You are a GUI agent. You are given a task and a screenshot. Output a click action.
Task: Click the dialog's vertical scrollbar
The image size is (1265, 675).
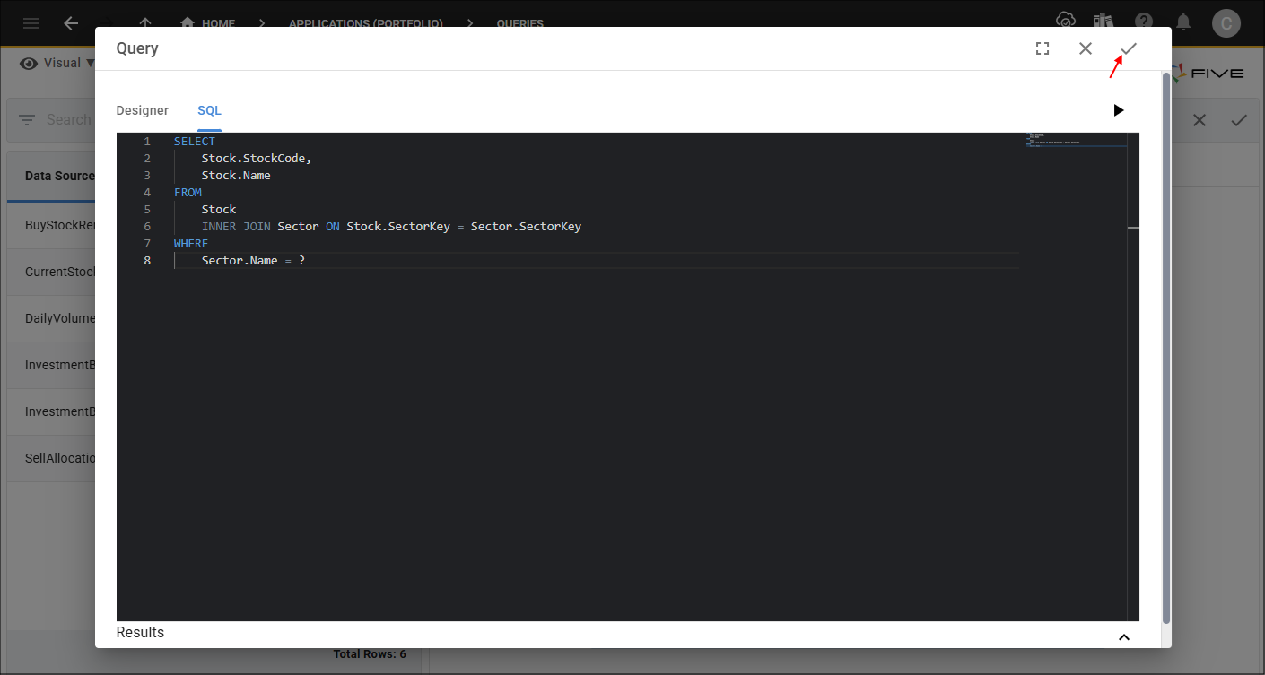pyautogui.click(x=1166, y=348)
